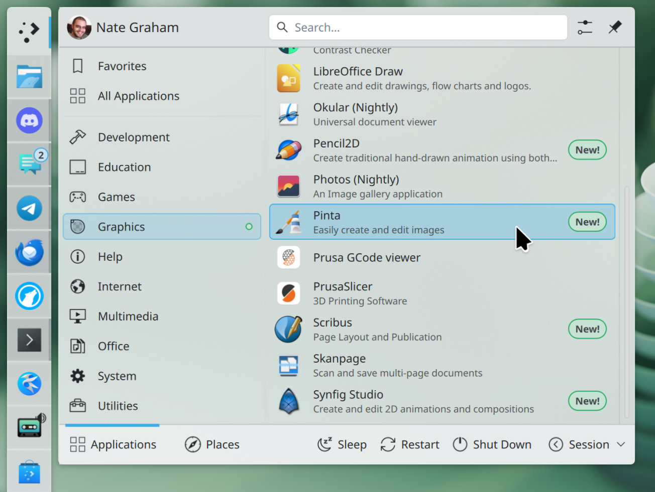Screen dimensions: 655x492
Task: Select the Multimedia category
Action: click(x=128, y=316)
